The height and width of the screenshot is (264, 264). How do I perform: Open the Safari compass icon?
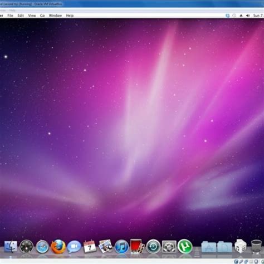point(42,247)
